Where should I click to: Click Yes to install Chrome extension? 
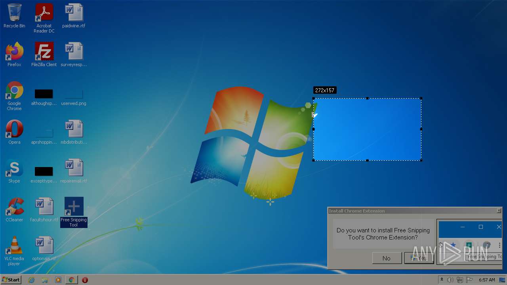click(x=419, y=258)
